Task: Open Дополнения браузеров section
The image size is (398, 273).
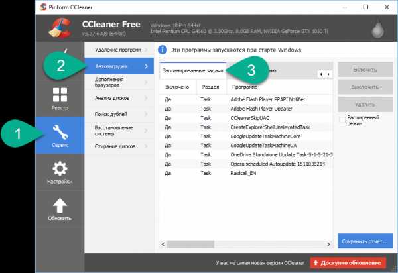Action: [x=119, y=82]
